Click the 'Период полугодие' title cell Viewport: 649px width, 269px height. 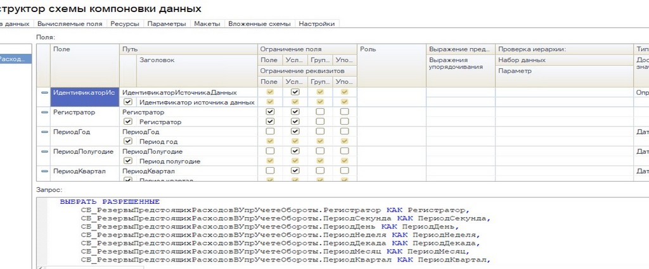point(196,161)
